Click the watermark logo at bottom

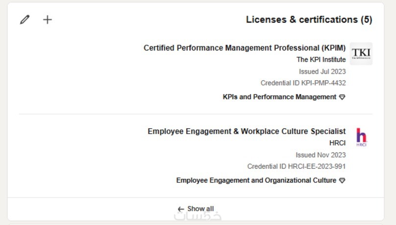[198, 215]
